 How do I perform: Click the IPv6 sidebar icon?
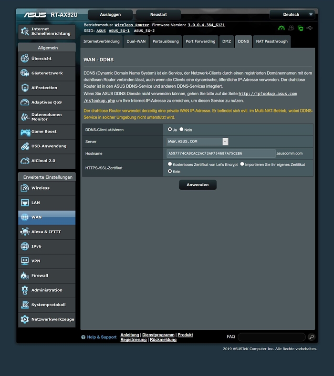(x=25, y=246)
